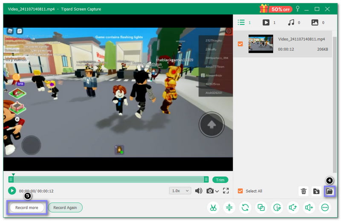Open the file merger tool icon

(261, 207)
